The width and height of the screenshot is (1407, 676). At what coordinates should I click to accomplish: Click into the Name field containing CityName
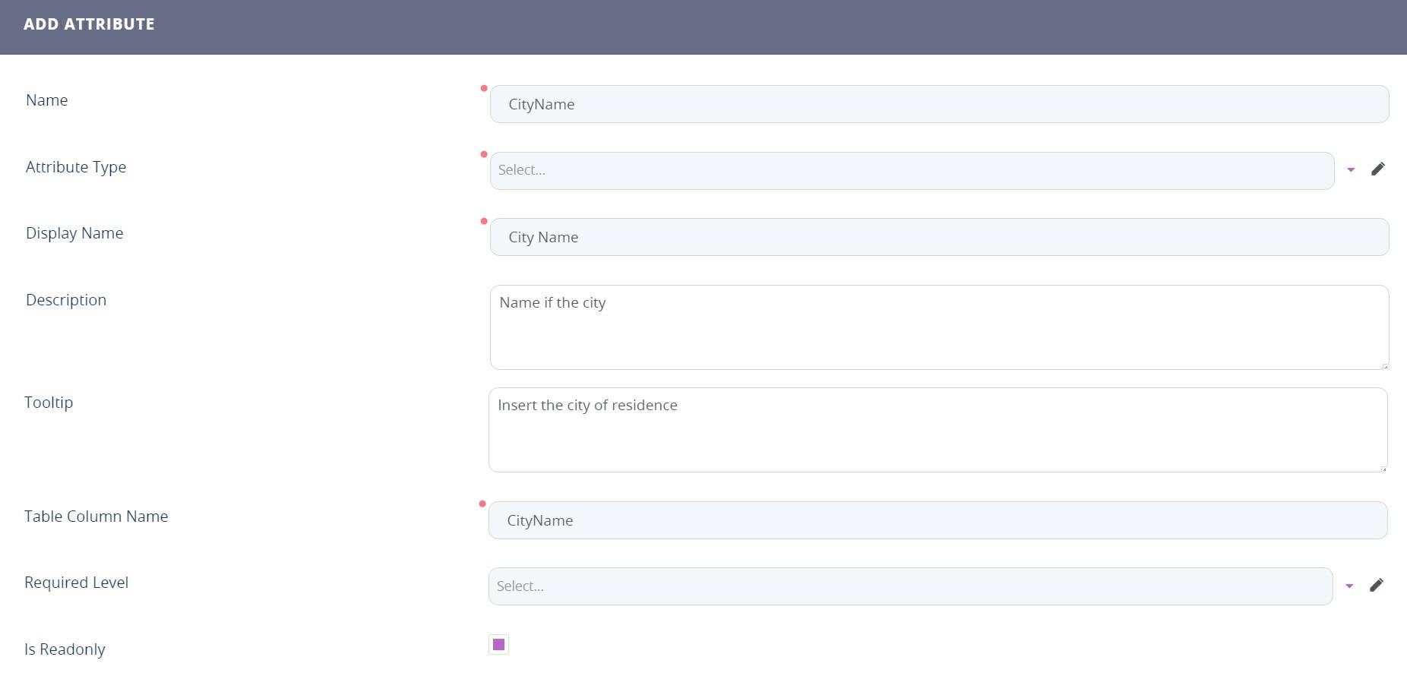[x=939, y=104]
